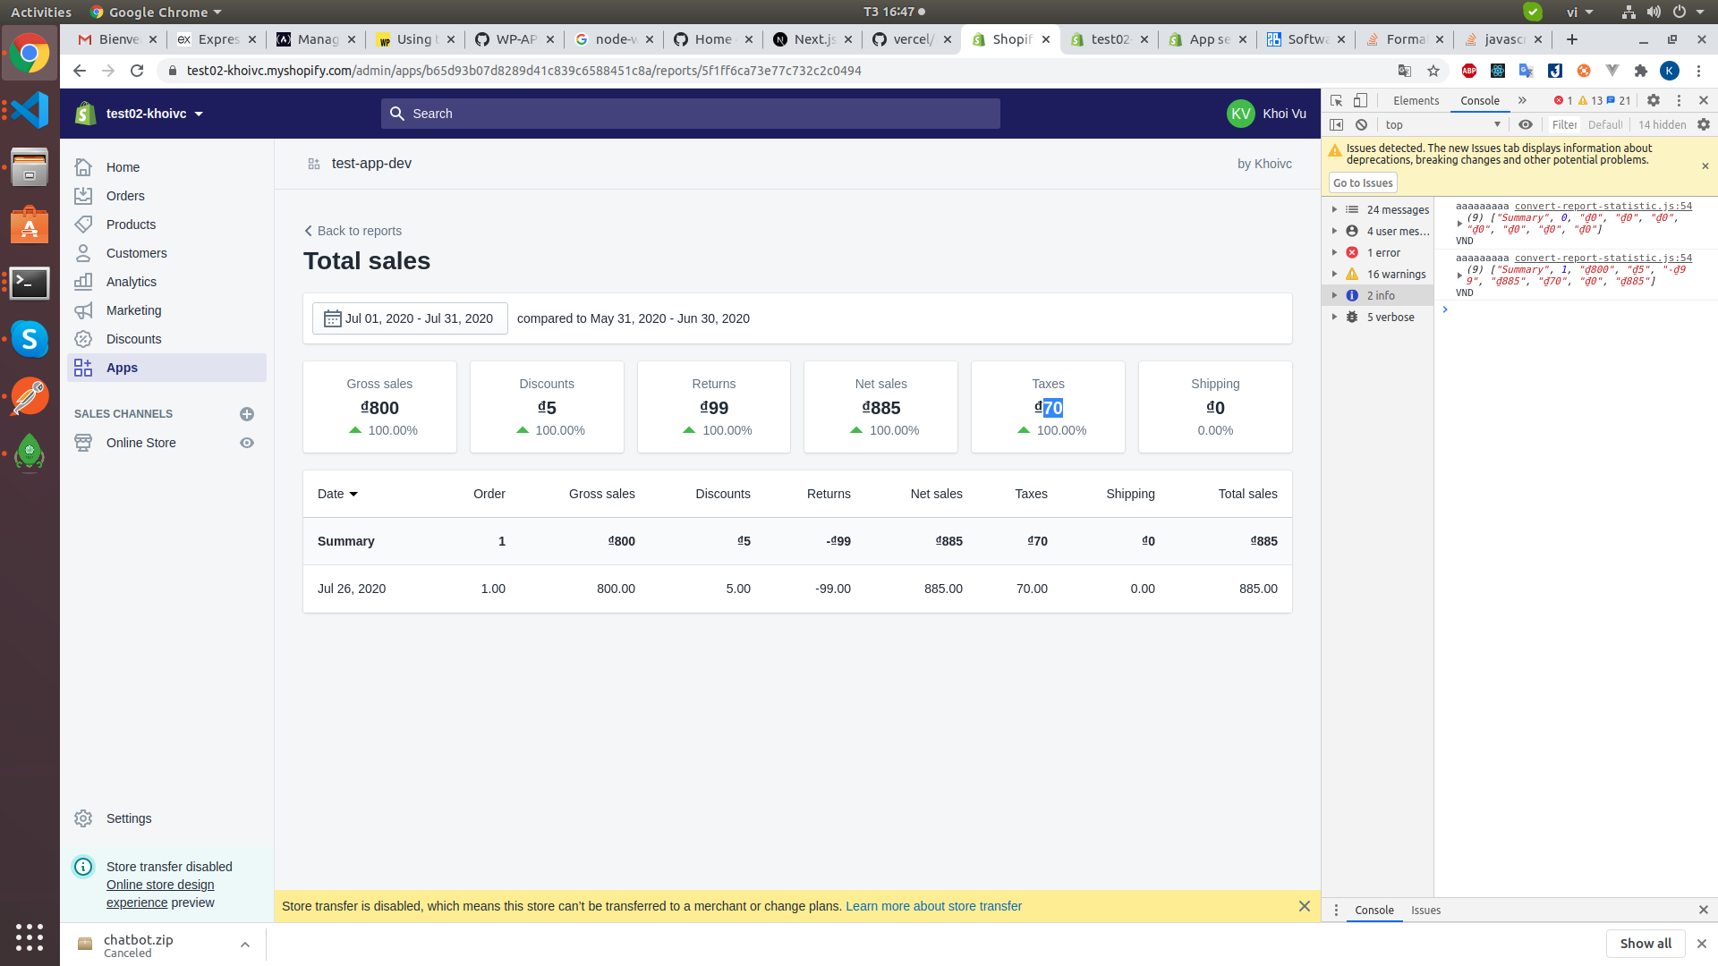Image resolution: width=1718 pixels, height=966 pixels.
Task: Click the DevTools inspect element icon
Action: 1336,101
